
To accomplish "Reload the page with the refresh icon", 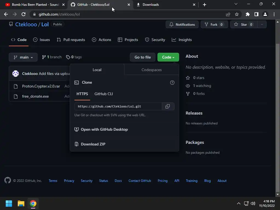I will point(24,14).
